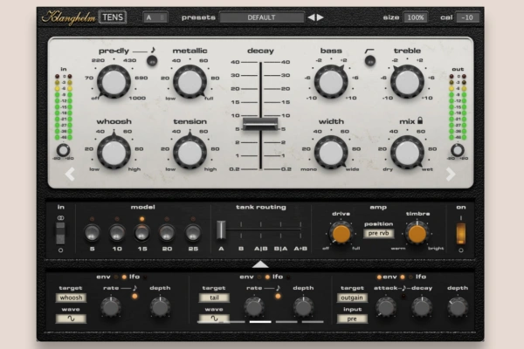Select spring model 15
524x349 pixels.
[142, 233]
